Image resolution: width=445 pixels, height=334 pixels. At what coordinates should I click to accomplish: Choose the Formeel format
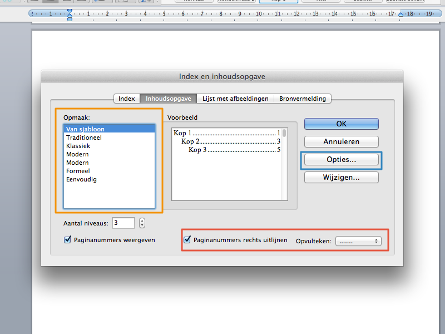pos(110,171)
